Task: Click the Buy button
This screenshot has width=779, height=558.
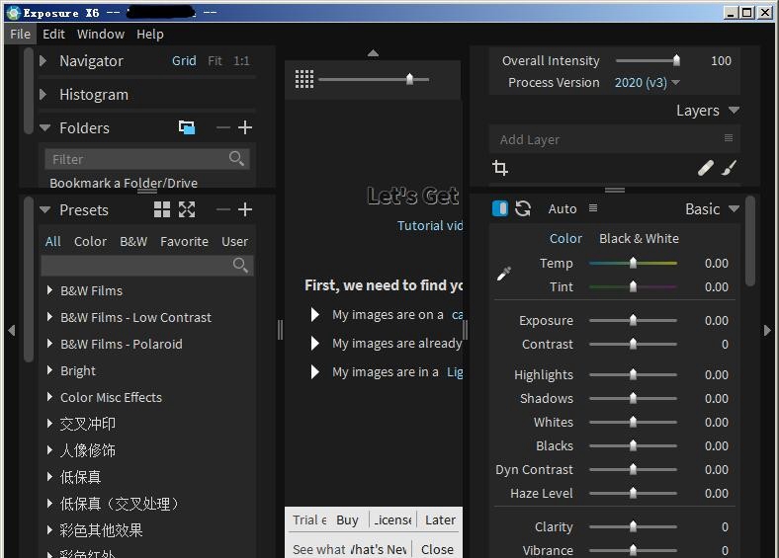Action: (347, 519)
